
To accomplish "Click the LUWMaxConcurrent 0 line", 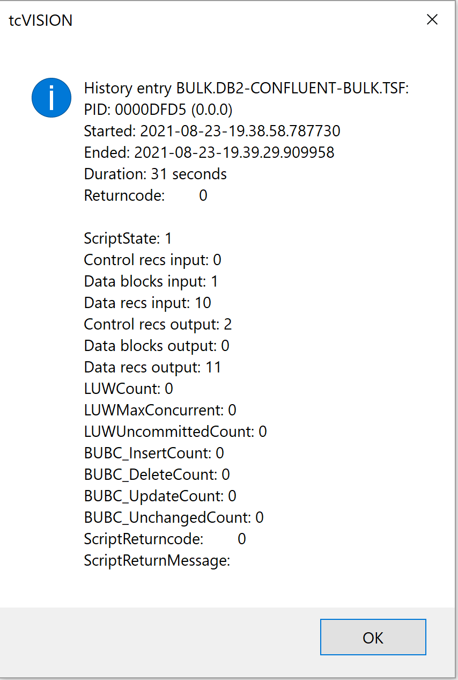I will tap(160, 410).
